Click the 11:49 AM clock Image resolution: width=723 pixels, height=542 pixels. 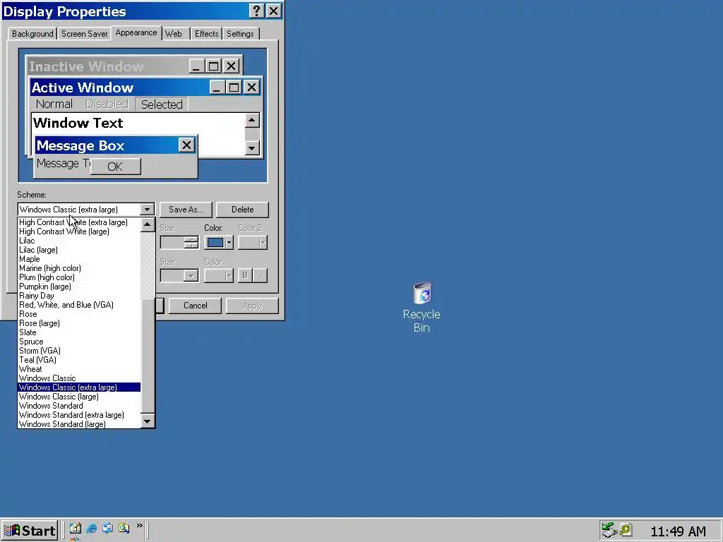click(x=678, y=531)
